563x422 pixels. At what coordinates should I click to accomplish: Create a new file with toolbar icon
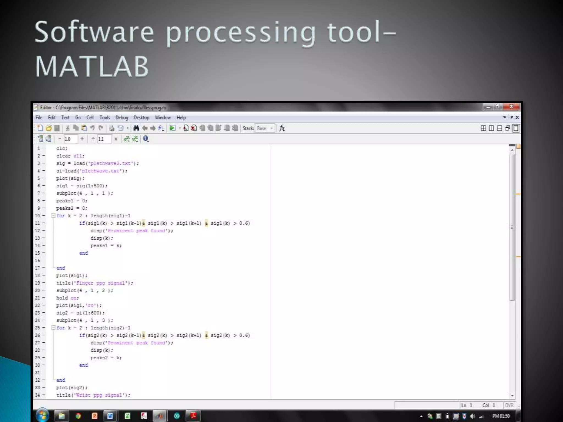40,128
